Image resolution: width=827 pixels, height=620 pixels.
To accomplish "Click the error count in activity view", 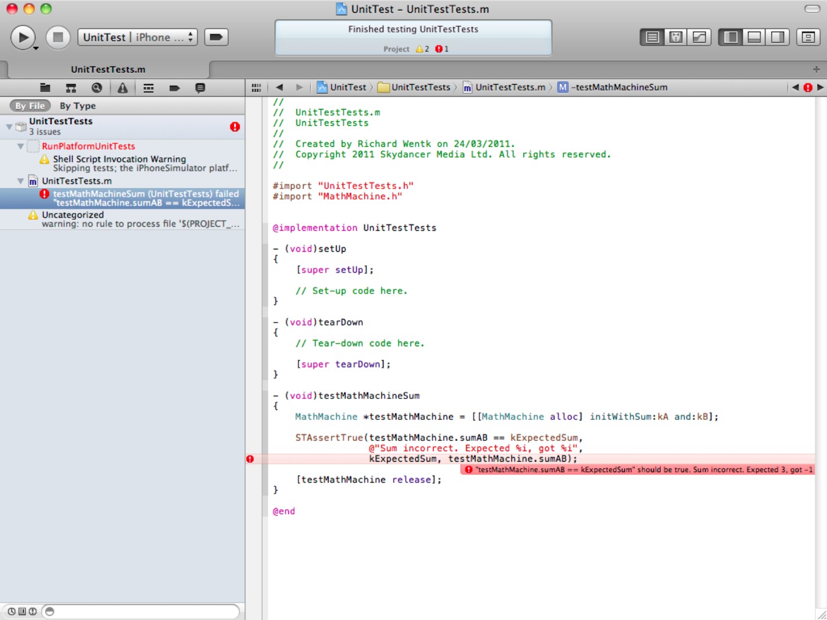I will click(x=442, y=49).
